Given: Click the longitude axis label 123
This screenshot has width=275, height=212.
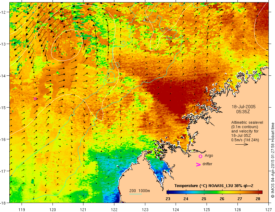Looking at the screenshot, I should 145,210.
